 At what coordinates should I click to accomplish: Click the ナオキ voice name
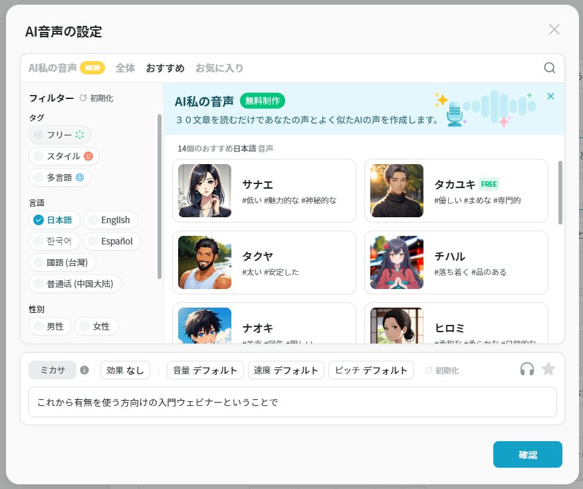[x=258, y=328]
